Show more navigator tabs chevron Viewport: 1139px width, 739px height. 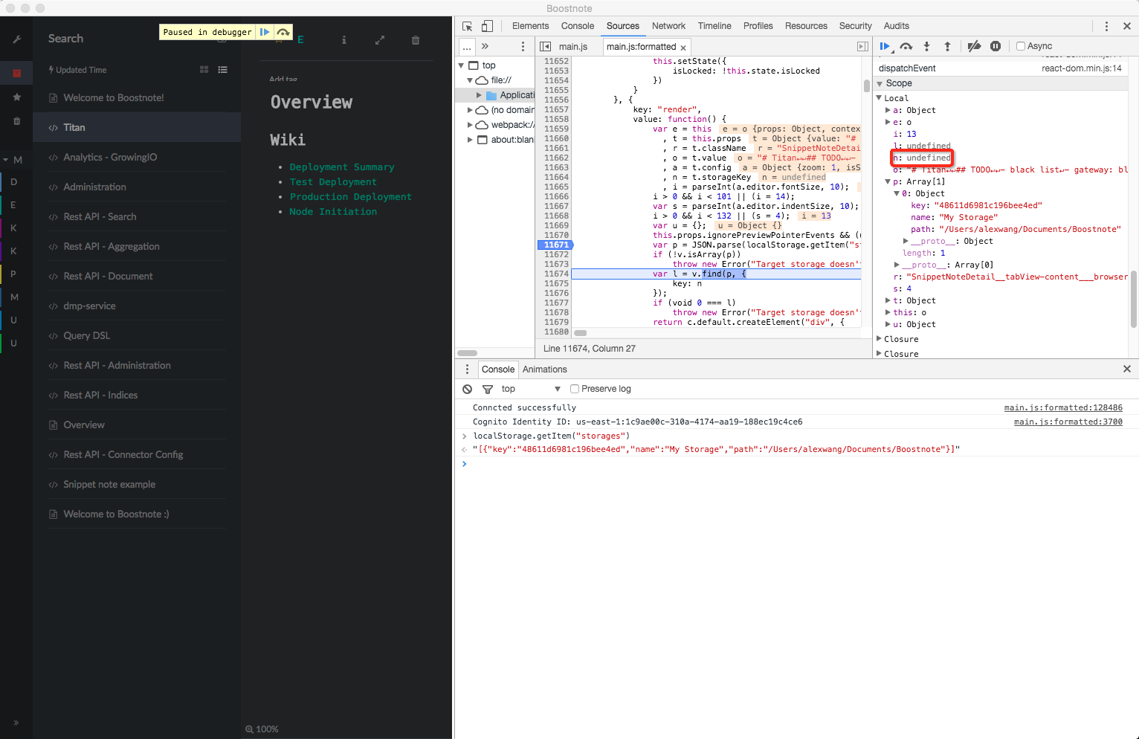click(x=485, y=46)
